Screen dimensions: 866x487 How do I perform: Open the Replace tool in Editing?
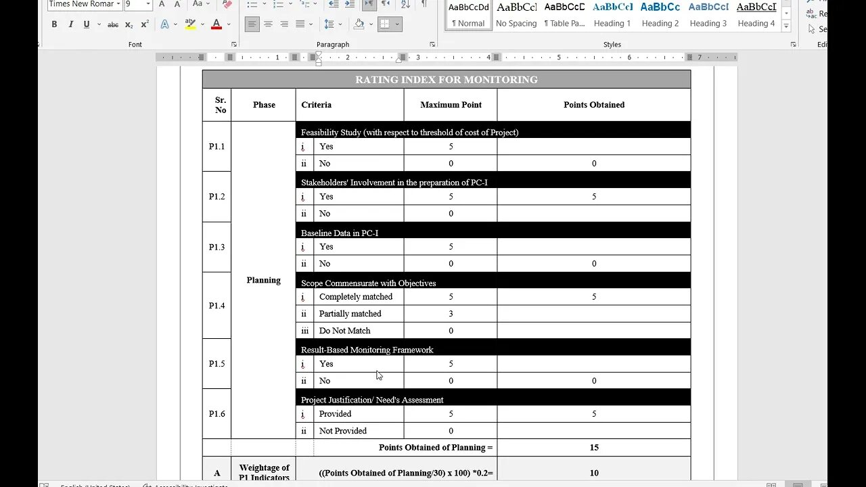point(817,14)
